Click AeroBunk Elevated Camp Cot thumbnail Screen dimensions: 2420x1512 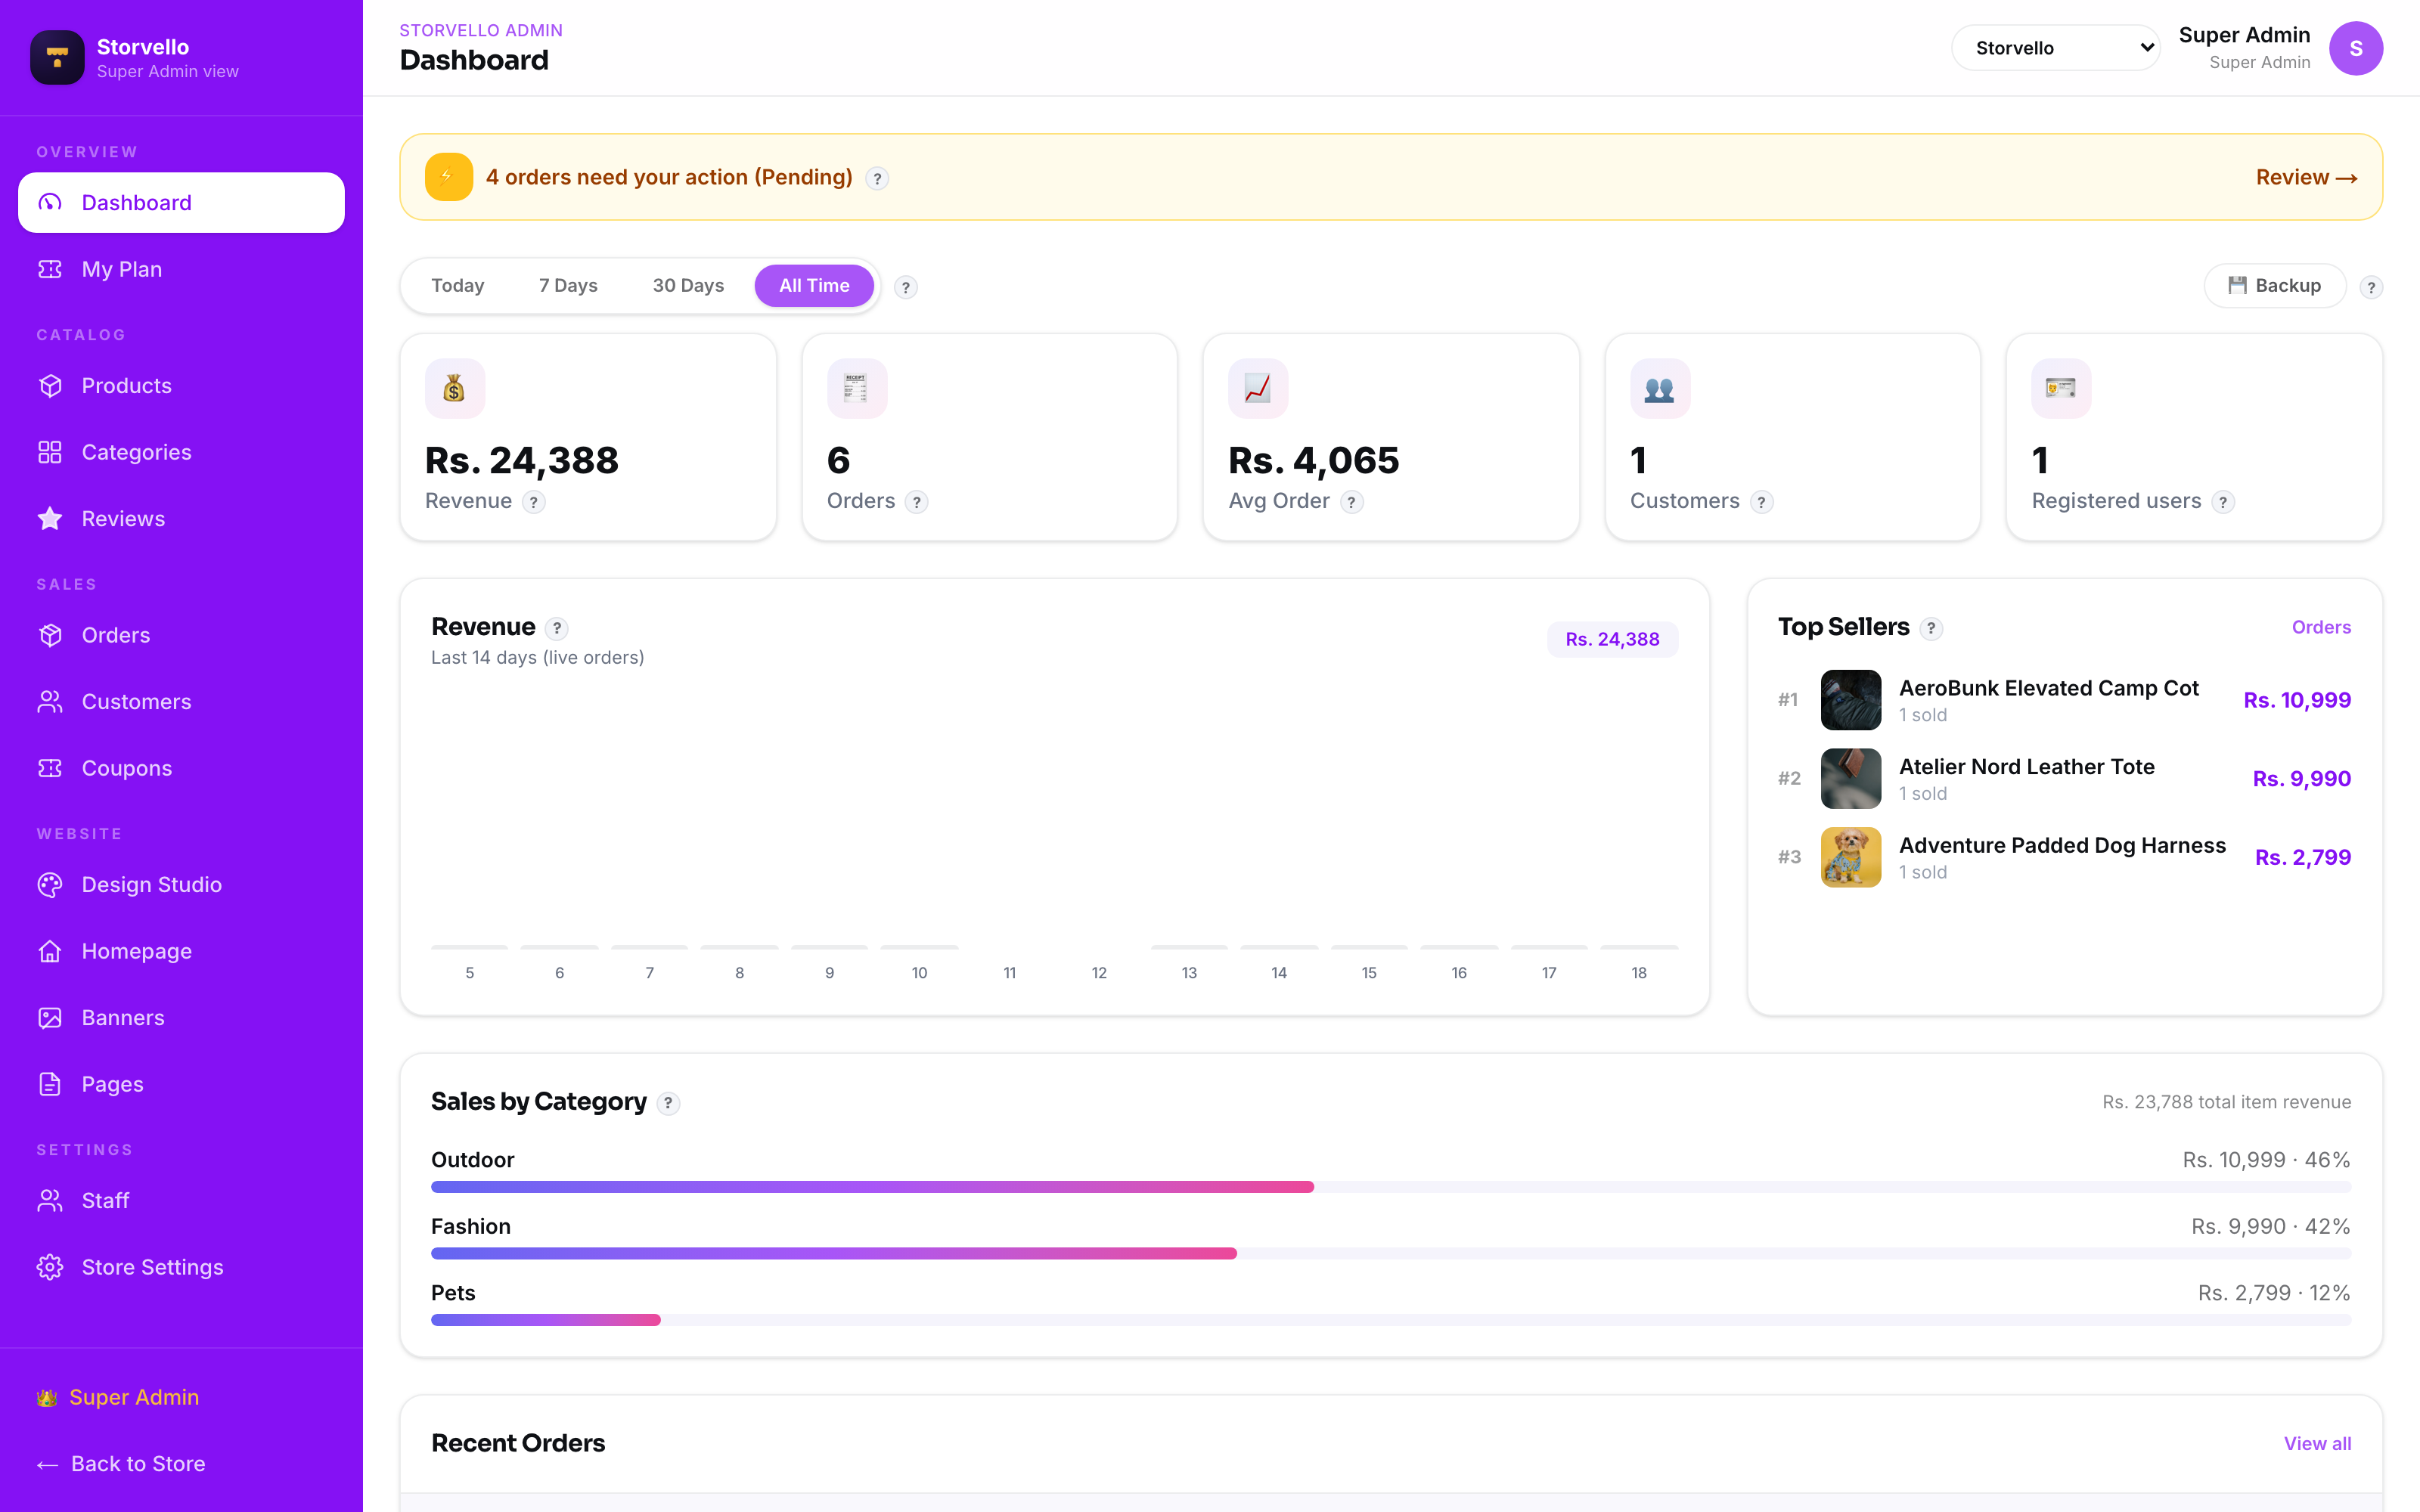[1851, 700]
